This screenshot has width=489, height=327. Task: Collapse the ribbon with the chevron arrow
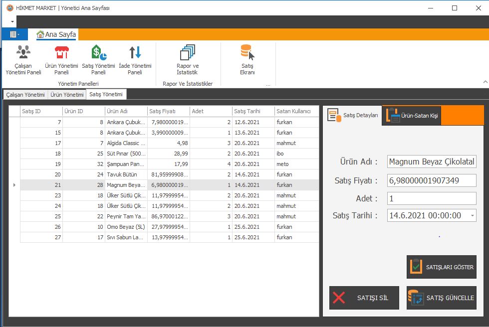(485, 81)
